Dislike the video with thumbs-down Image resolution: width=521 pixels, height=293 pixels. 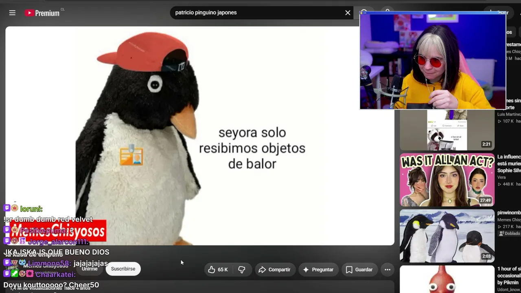click(x=242, y=269)
